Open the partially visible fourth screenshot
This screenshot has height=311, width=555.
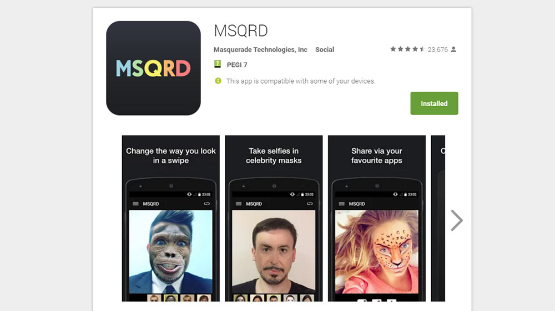(x=438, y=218)
